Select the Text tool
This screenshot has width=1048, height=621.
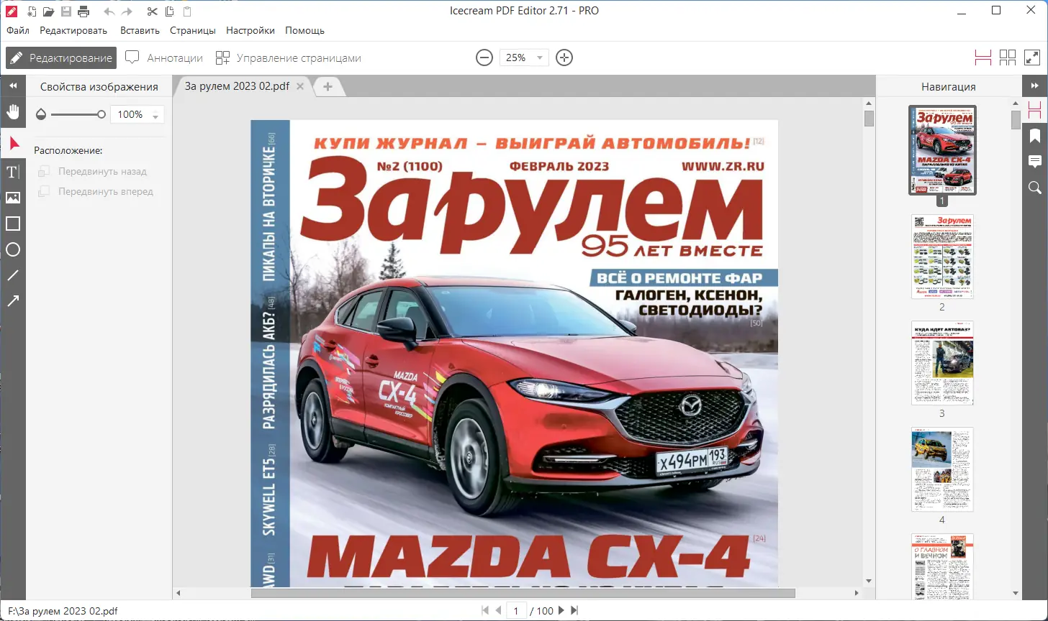[x=12, y=172]
